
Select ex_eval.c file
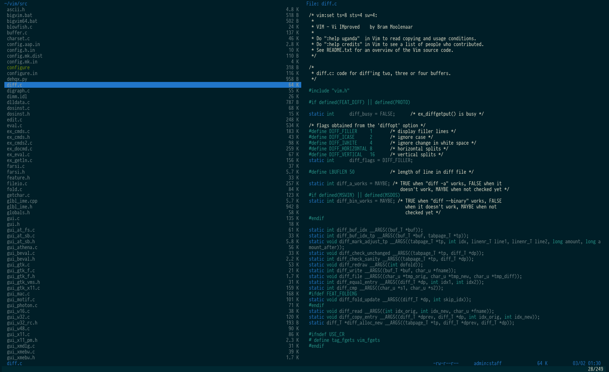click(153, 154)
